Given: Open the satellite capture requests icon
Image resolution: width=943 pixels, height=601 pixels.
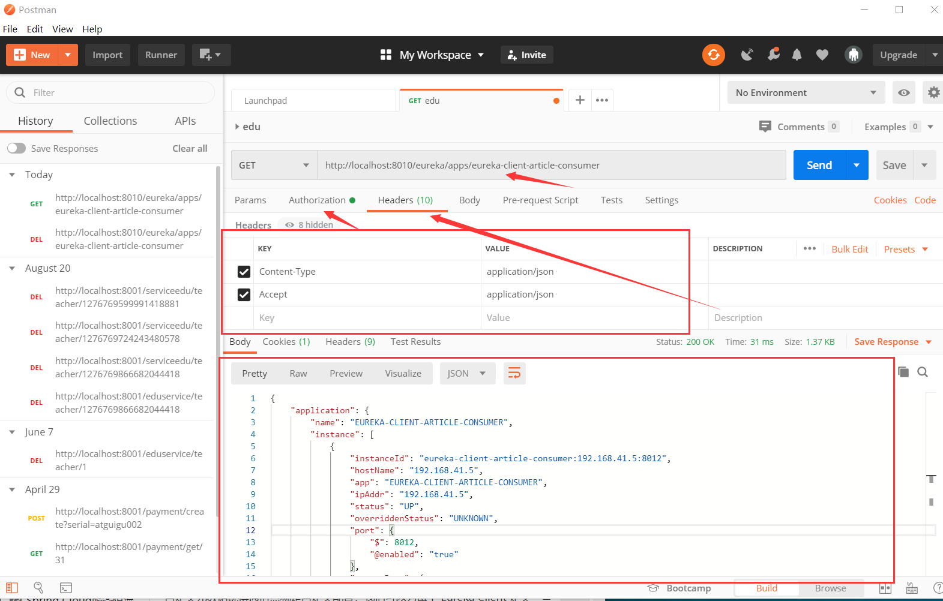Looking at the screenshot, I should [747, 55].
